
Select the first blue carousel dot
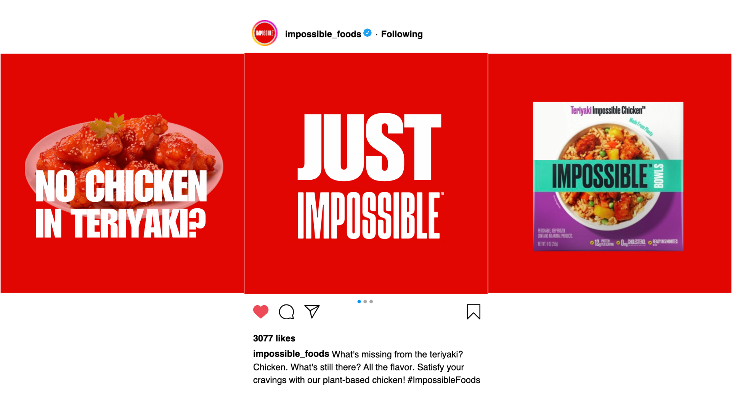pos(359,301)
